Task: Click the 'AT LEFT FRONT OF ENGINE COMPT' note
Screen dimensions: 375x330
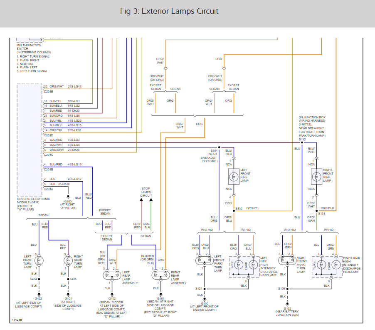Action: pyautogui.click(x=204, y=308)
